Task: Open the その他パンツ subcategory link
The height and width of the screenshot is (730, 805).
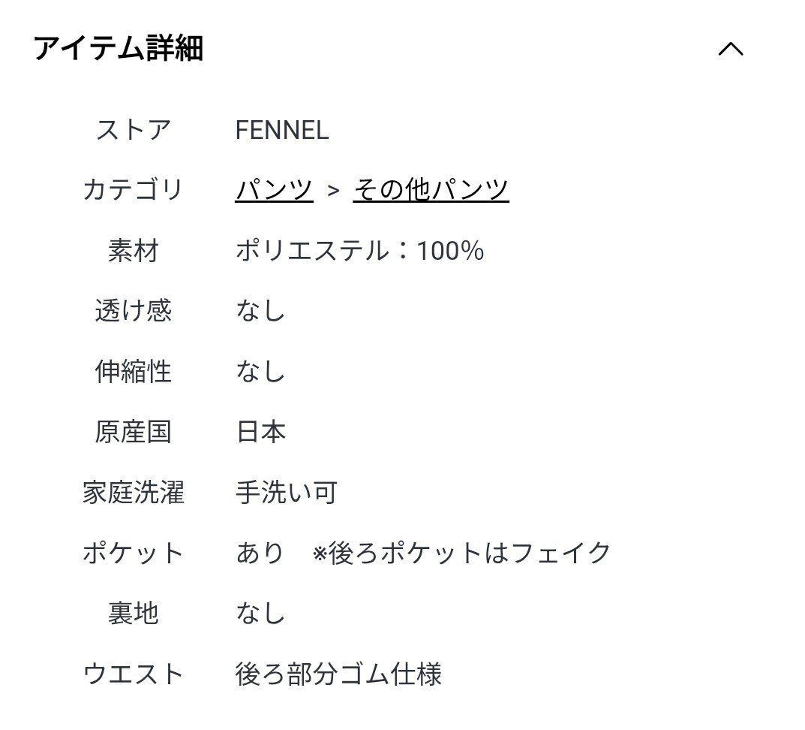Action: click(431, 190)
